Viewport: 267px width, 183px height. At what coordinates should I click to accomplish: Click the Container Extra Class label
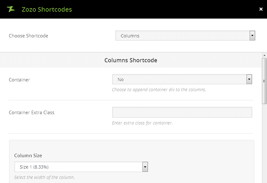[32, 113]
